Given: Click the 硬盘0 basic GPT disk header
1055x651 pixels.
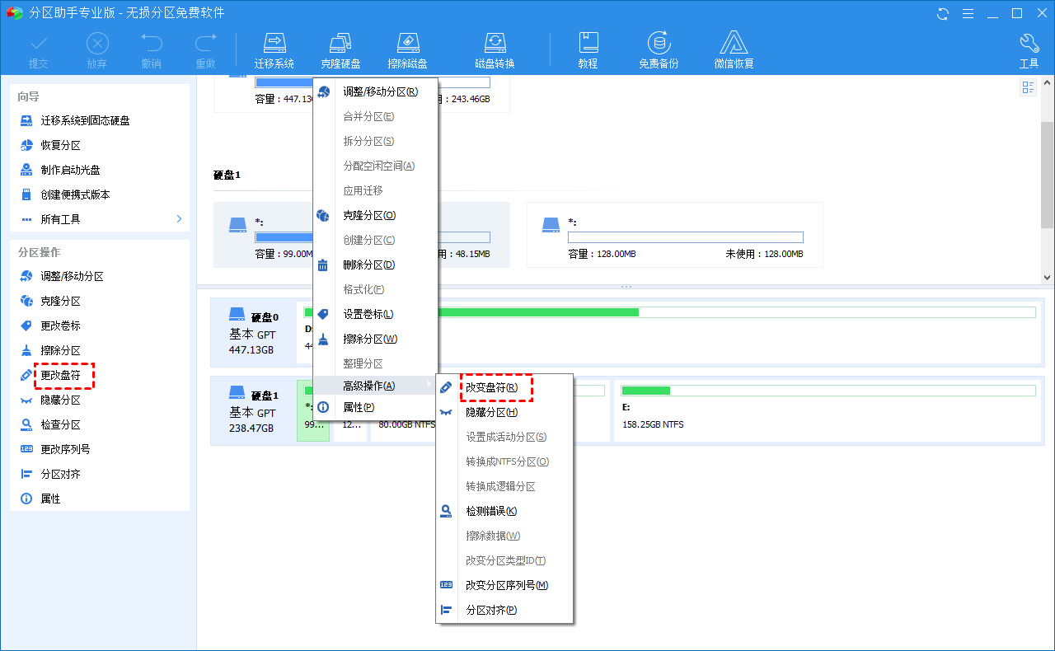Looking at the screenshot, I should coord(254,332).
